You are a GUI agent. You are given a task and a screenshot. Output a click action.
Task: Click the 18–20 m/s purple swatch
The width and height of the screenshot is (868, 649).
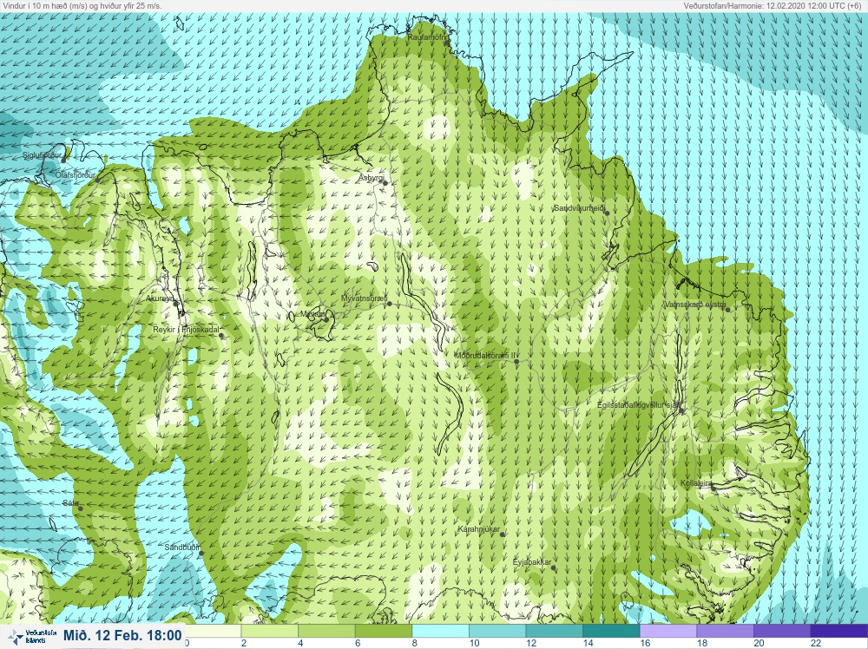pos(726,632)
